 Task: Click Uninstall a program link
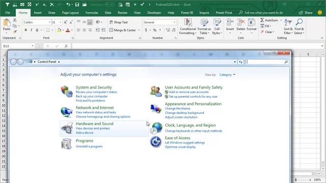(89, 146)
